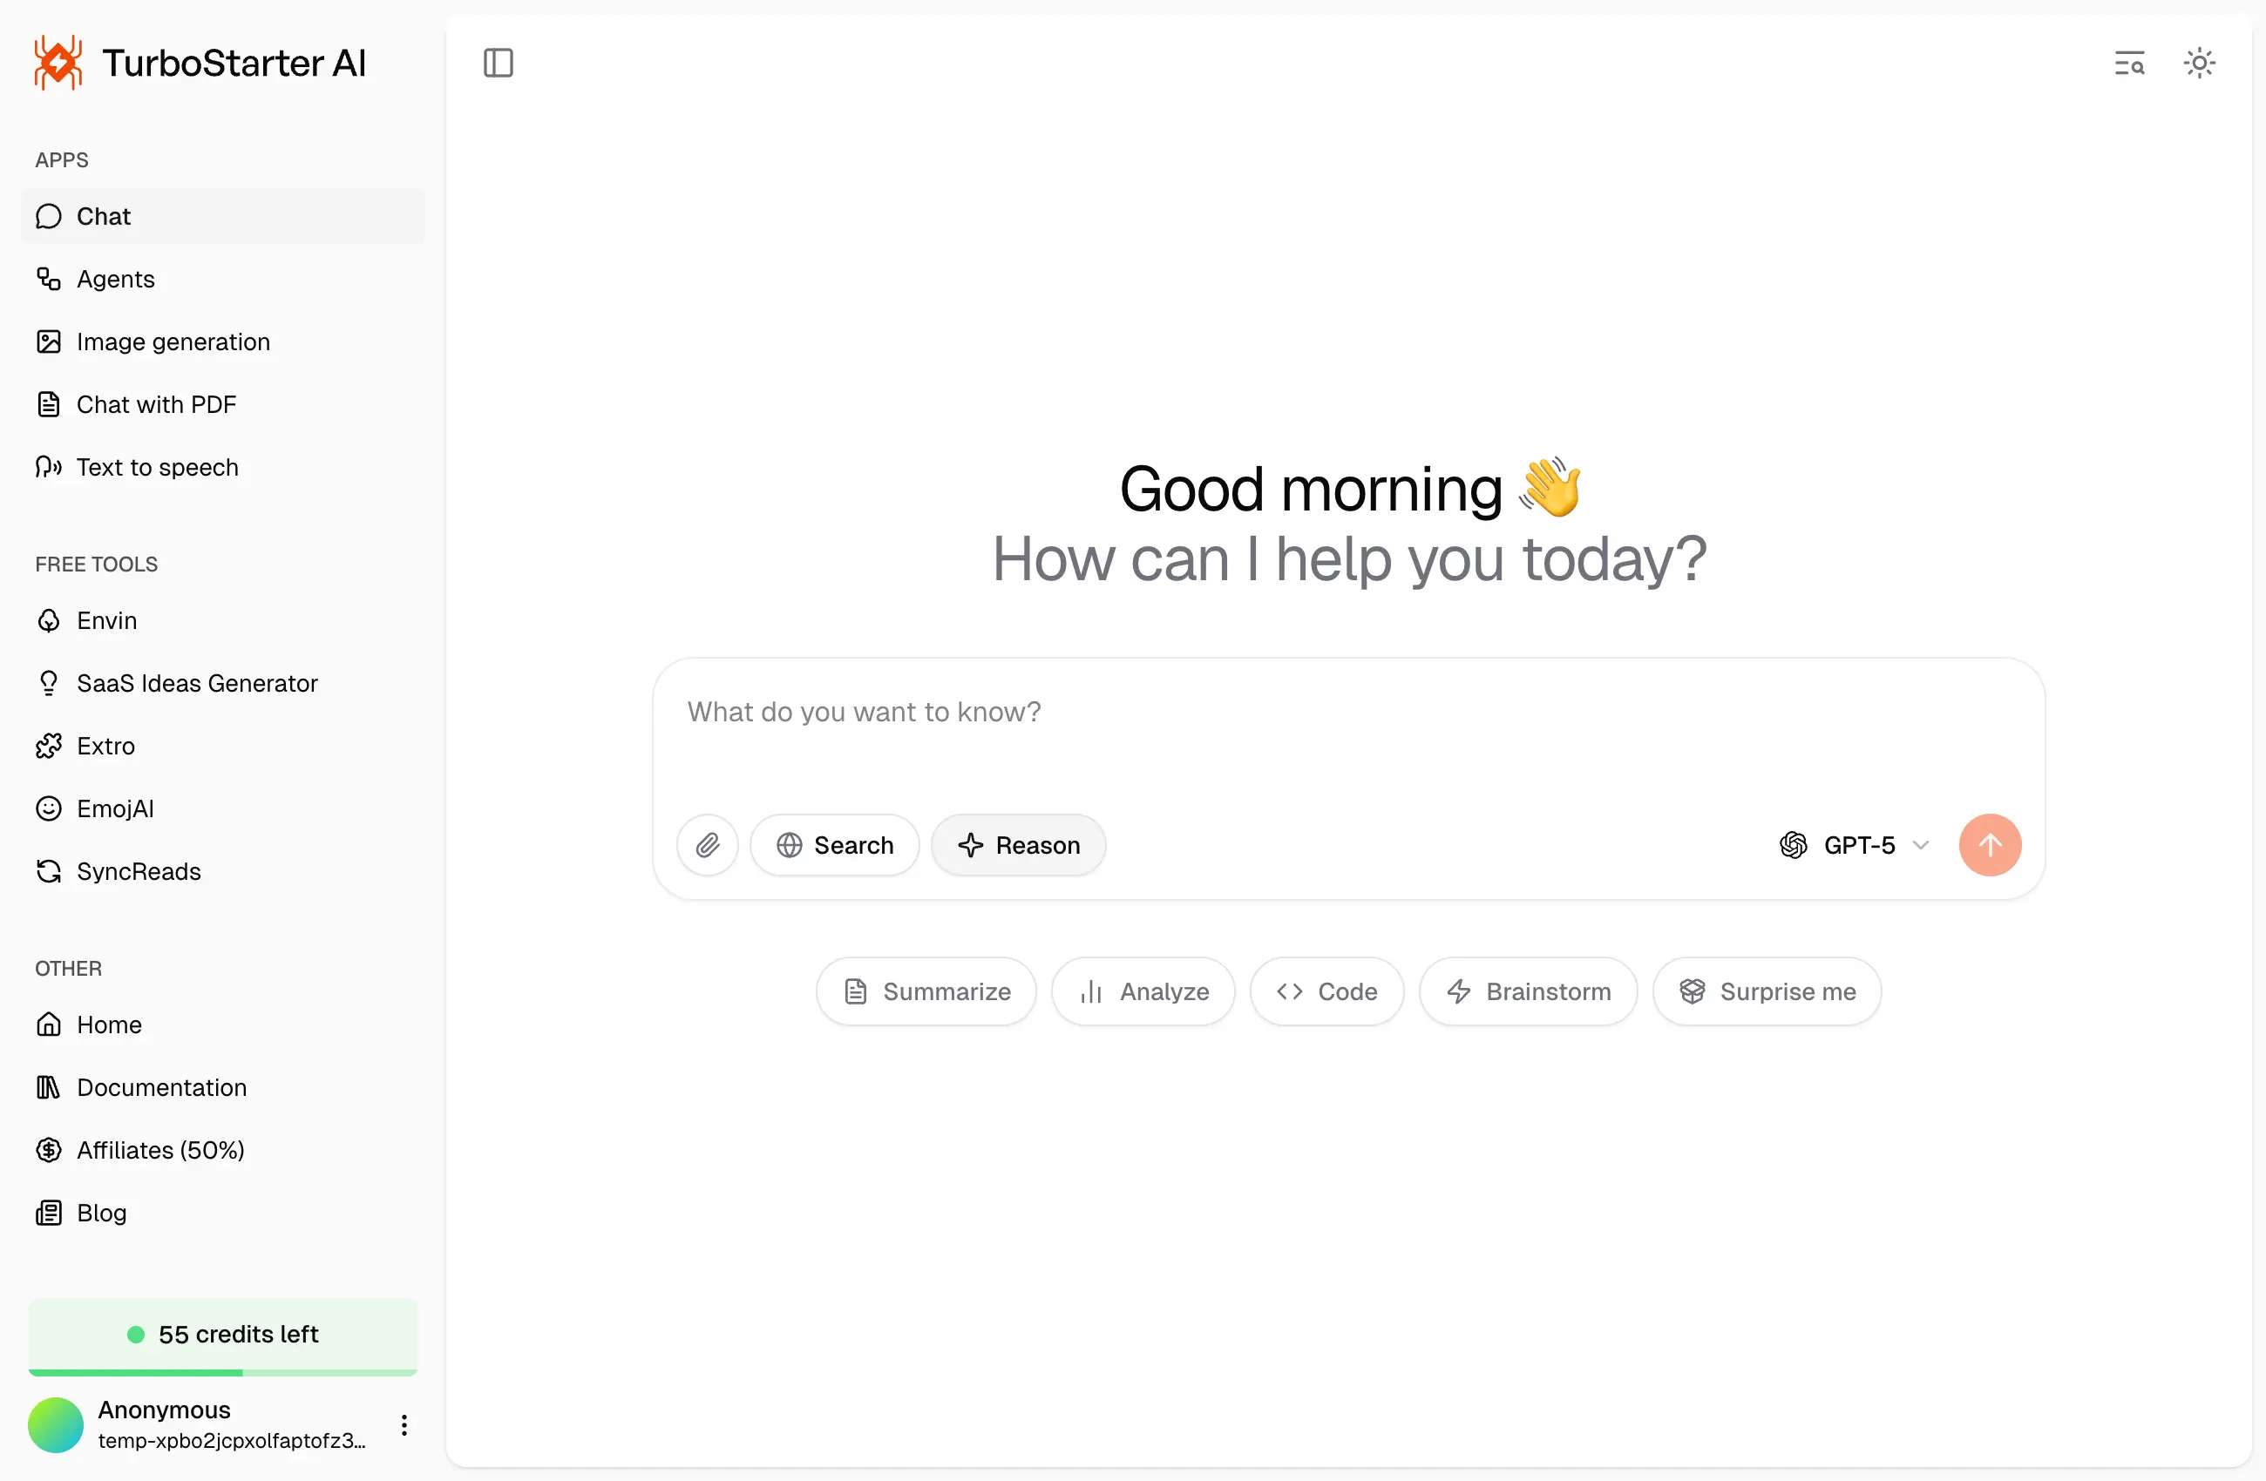Viewport: 2266px width, 1481px height.
Task: Open the Documentation link
Action: pos(161,1087)
